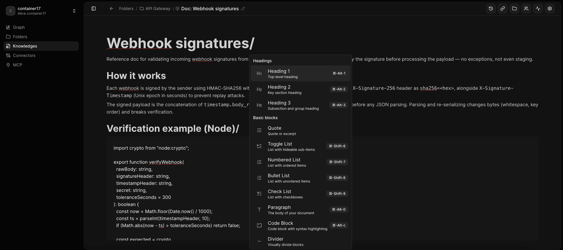This screenshot has height=250, width=563.
Task: Insert a Code Block
Action: [300, 225]
